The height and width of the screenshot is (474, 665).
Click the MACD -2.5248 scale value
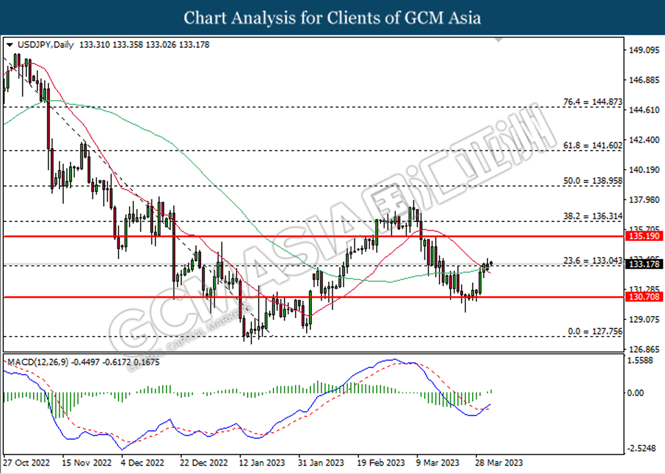pos(642,448)
